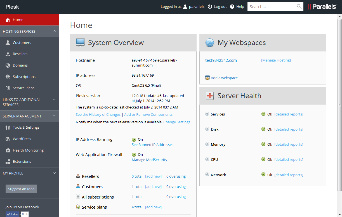This screenshot has width=342, height=217.
Task: Click the search magnifier icon
Action: 299,6
